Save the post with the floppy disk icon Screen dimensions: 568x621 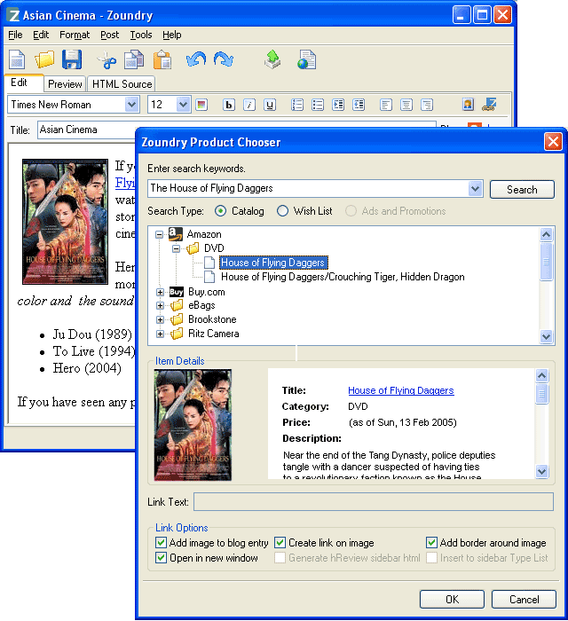pos(72,59)
